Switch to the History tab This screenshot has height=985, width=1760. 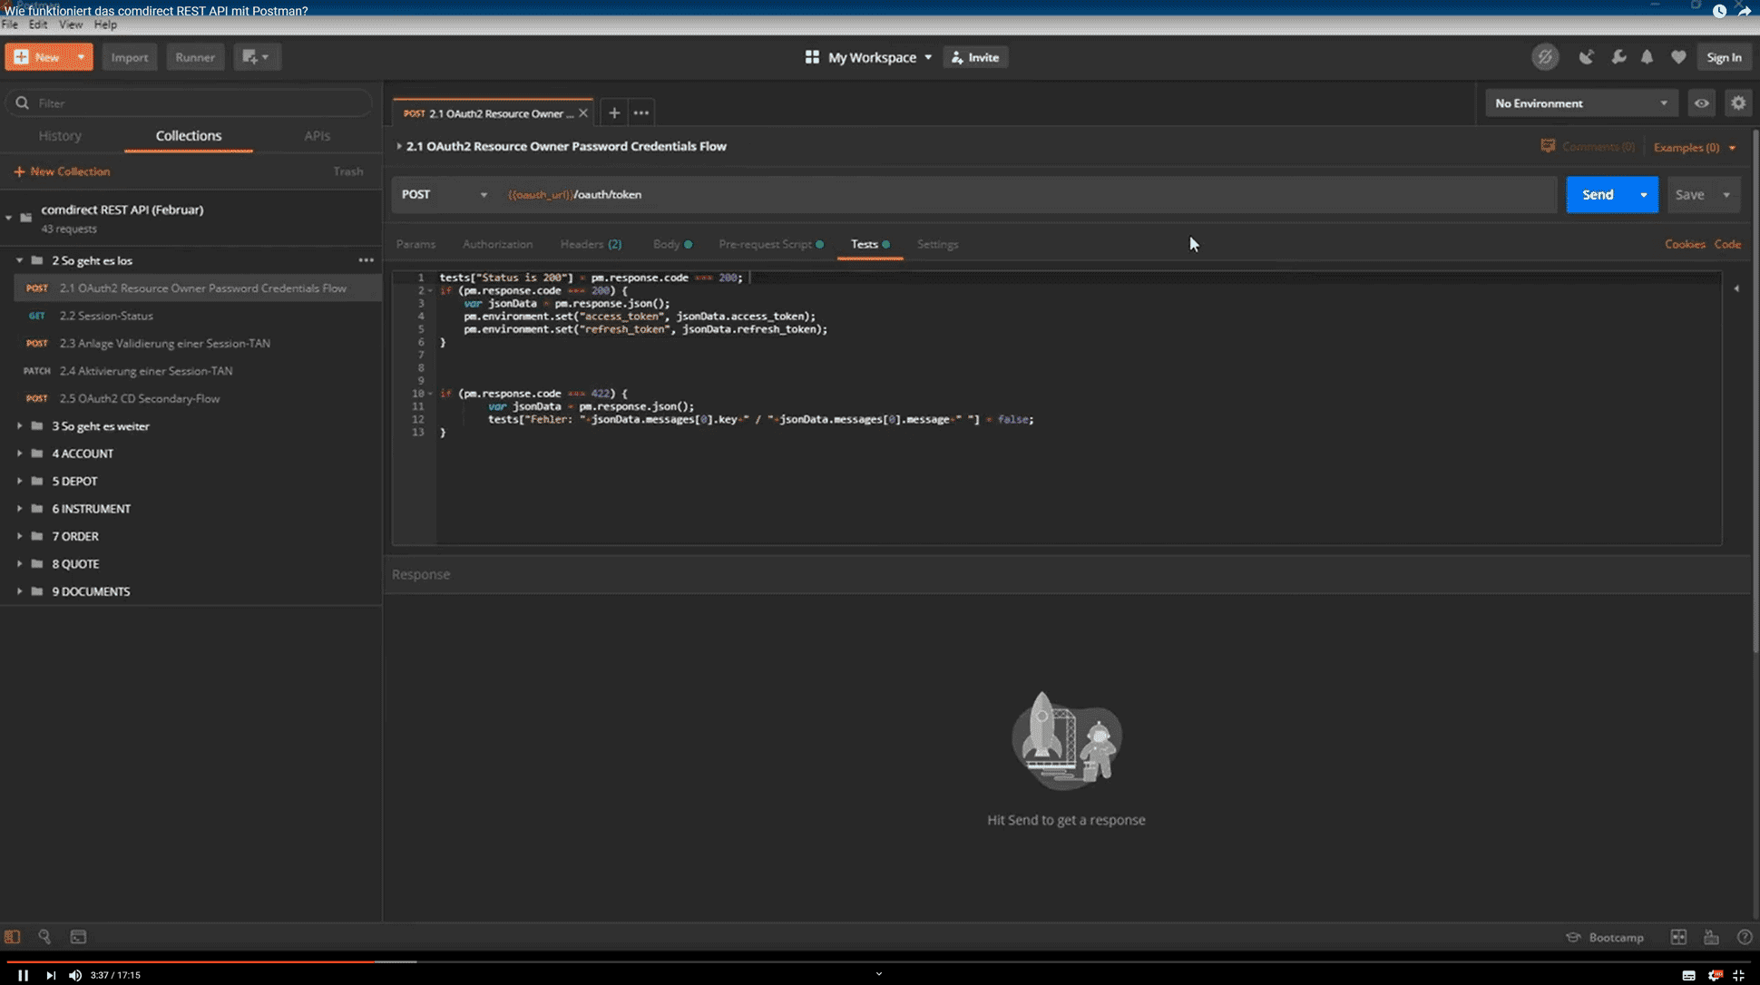60,135
